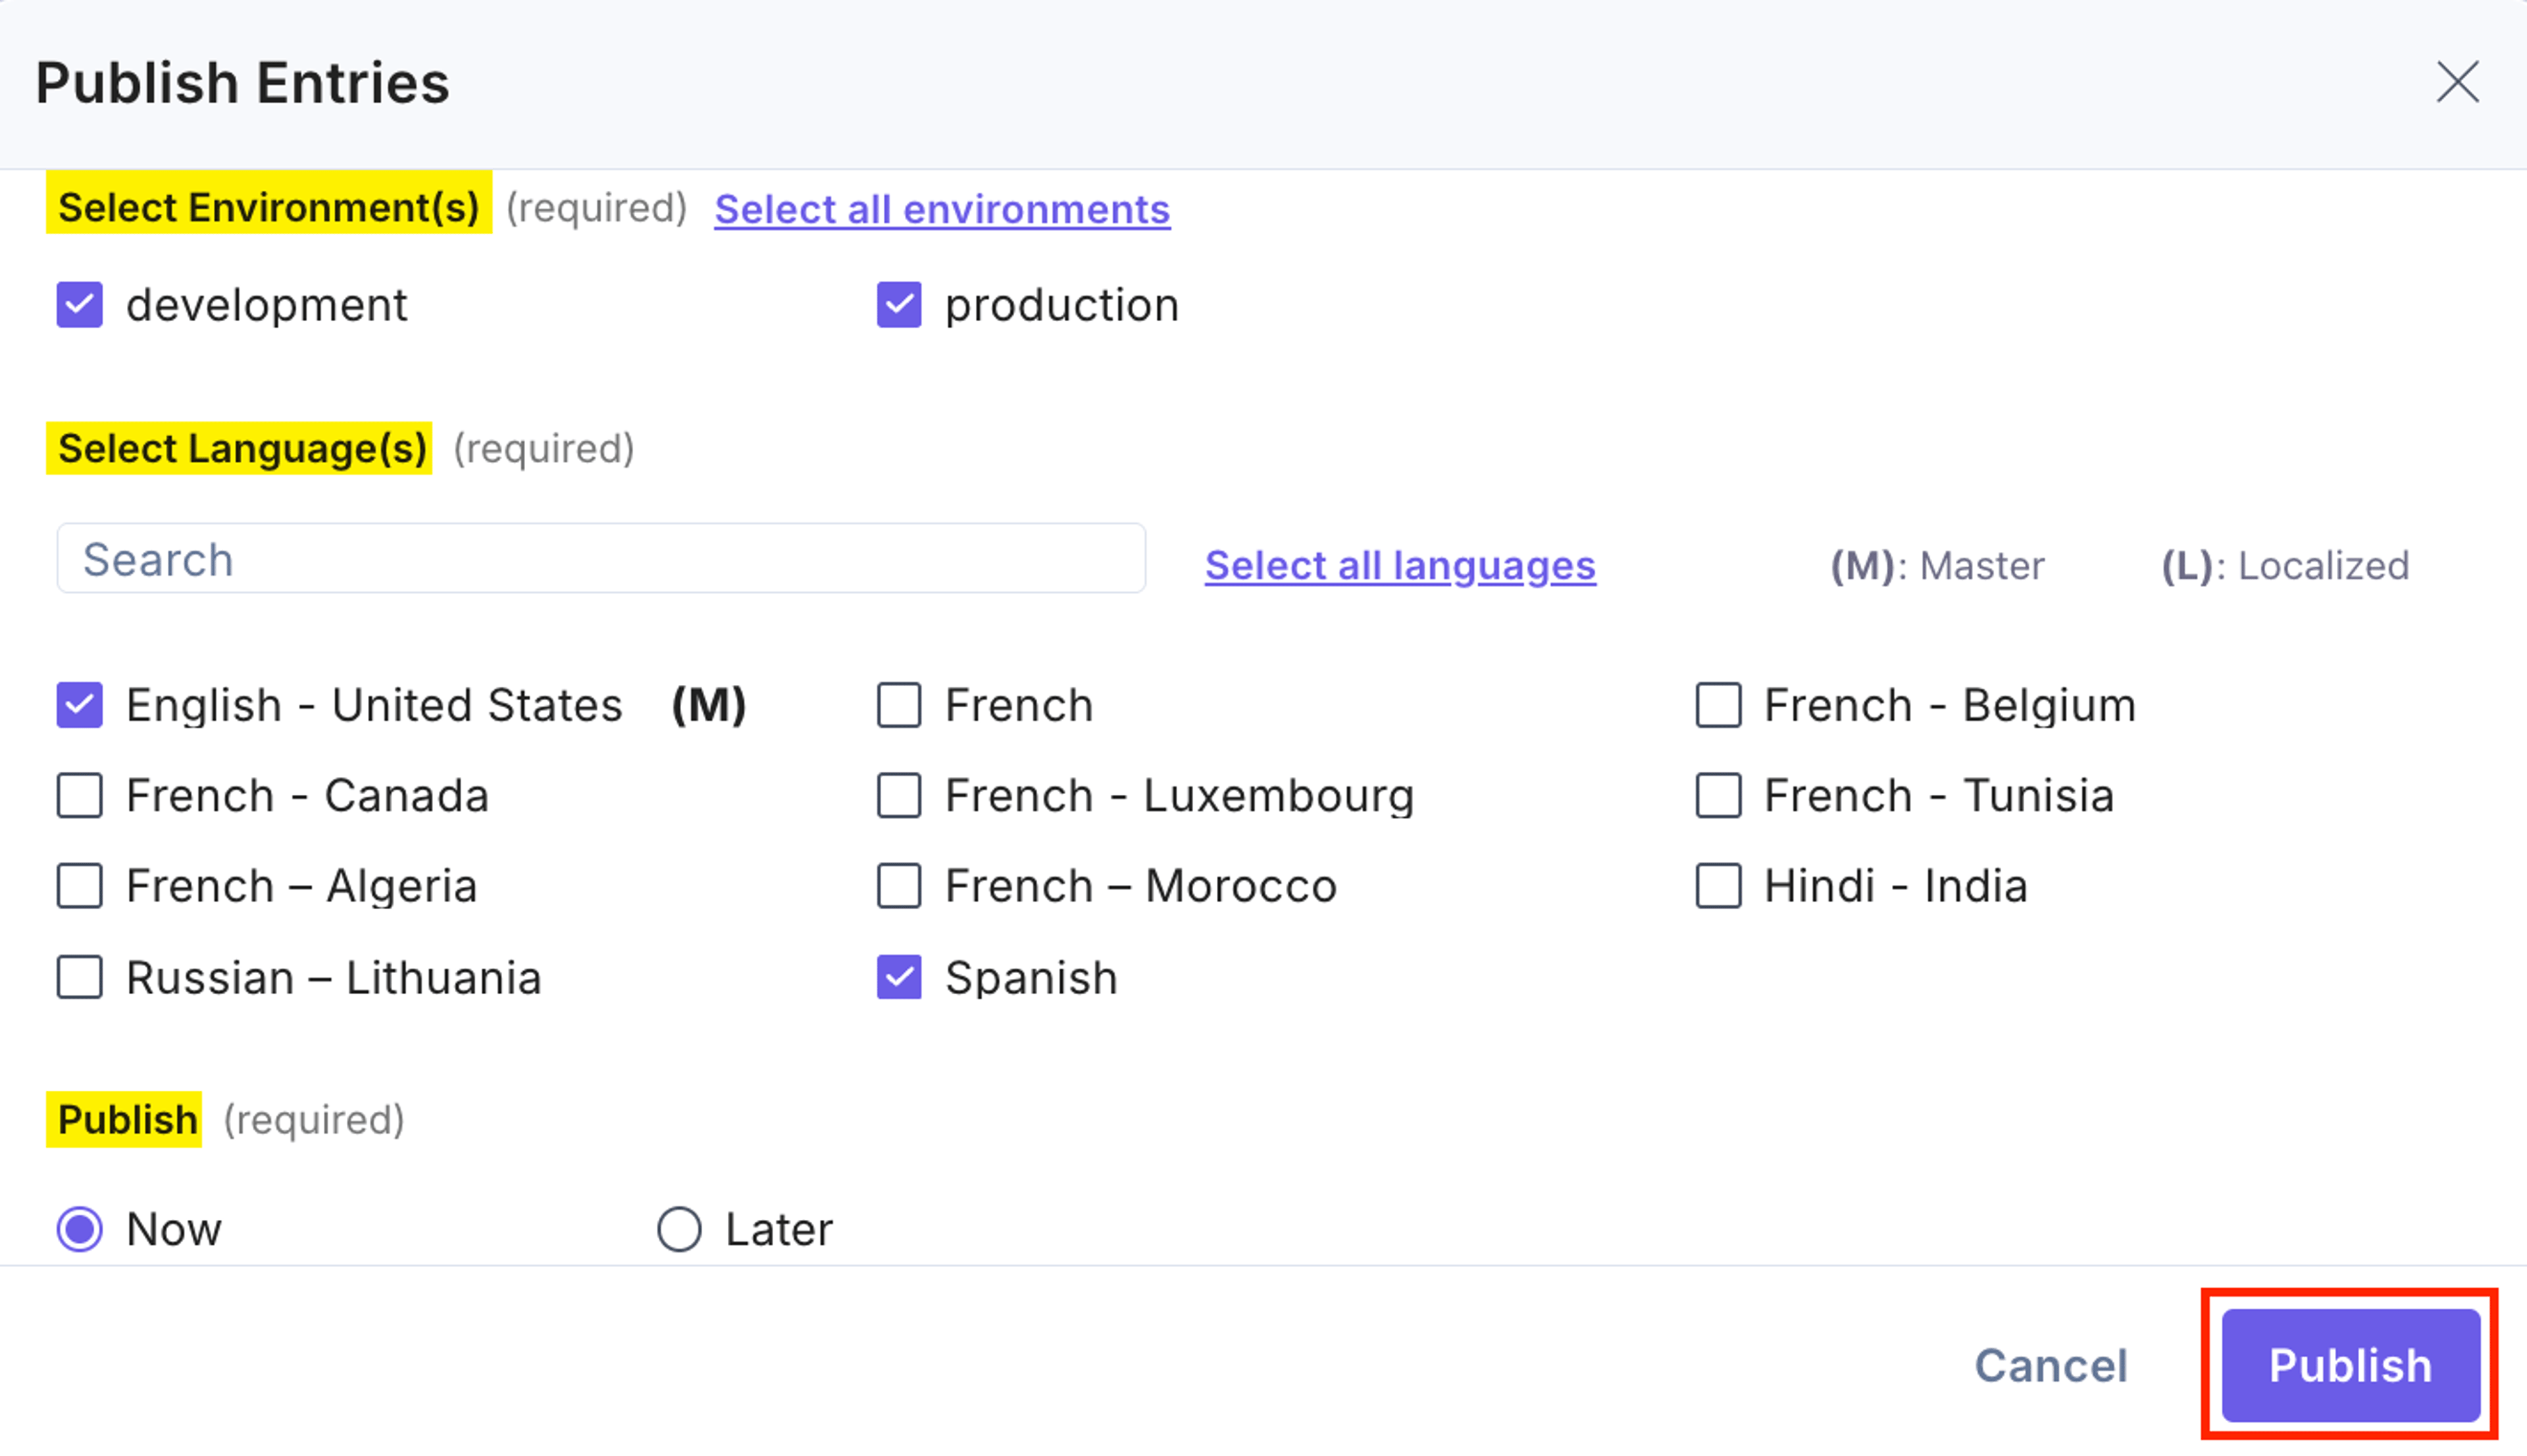Screen dimensions: 2527x1456
Task: Check French – Morocco checkbox
Action: [899, 886]
